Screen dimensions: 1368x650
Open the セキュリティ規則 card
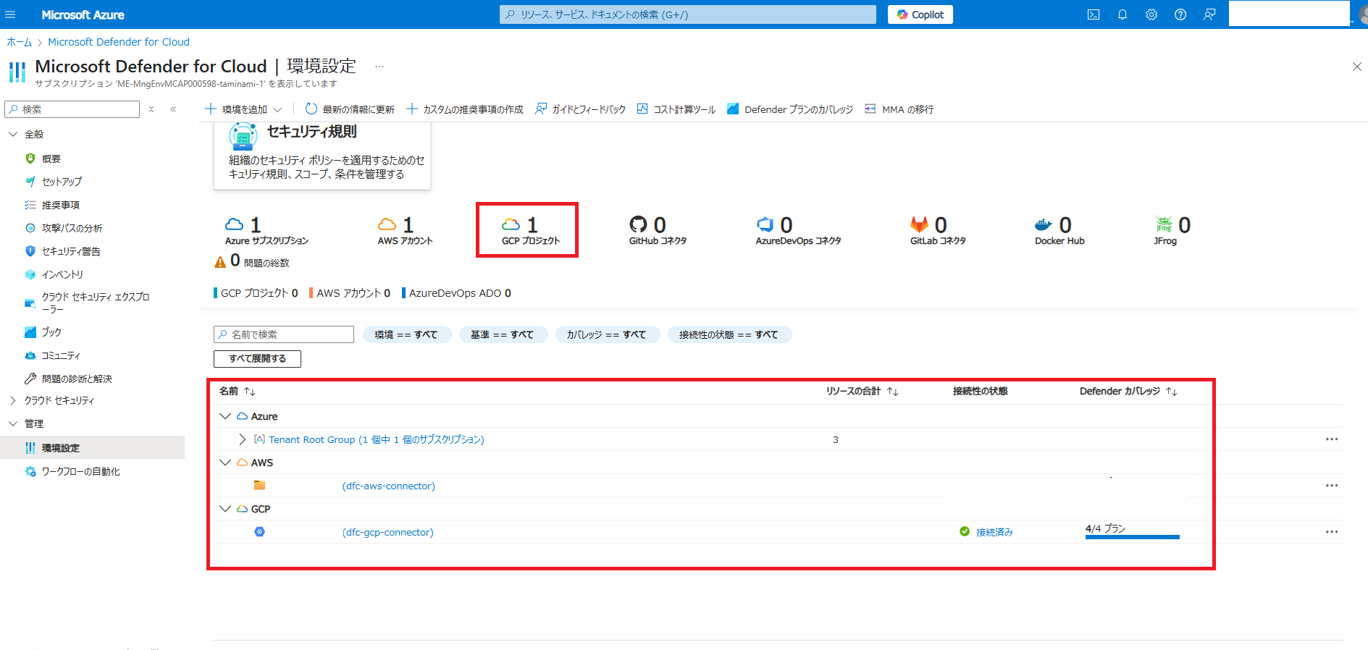[x=322, y=155]
